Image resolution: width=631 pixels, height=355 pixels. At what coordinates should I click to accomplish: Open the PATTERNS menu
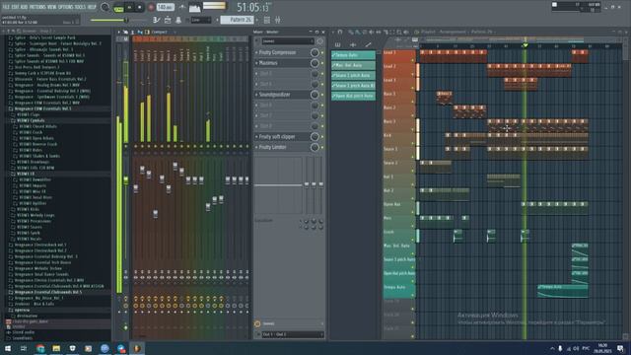click(x=37, y=7)
